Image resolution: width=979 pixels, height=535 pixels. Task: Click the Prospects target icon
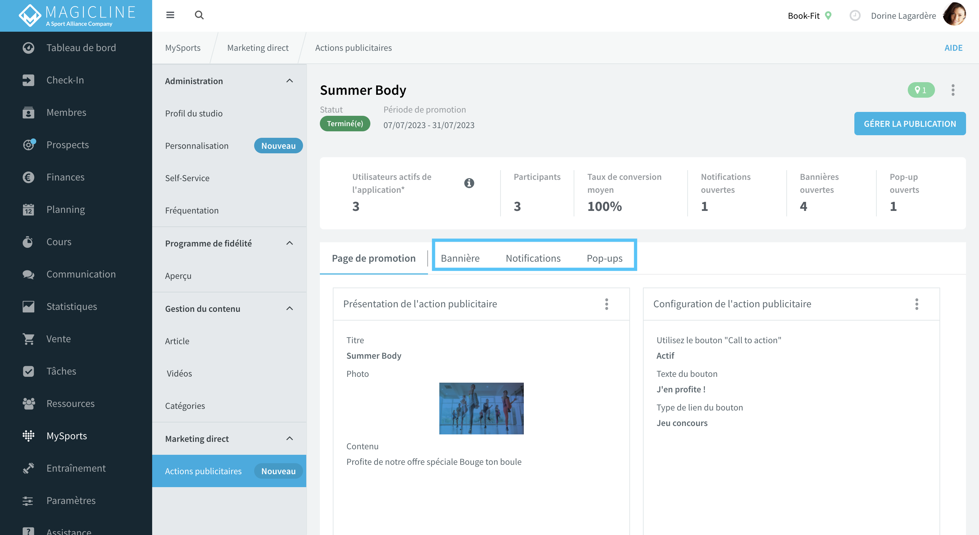click(x=28, y=145)
